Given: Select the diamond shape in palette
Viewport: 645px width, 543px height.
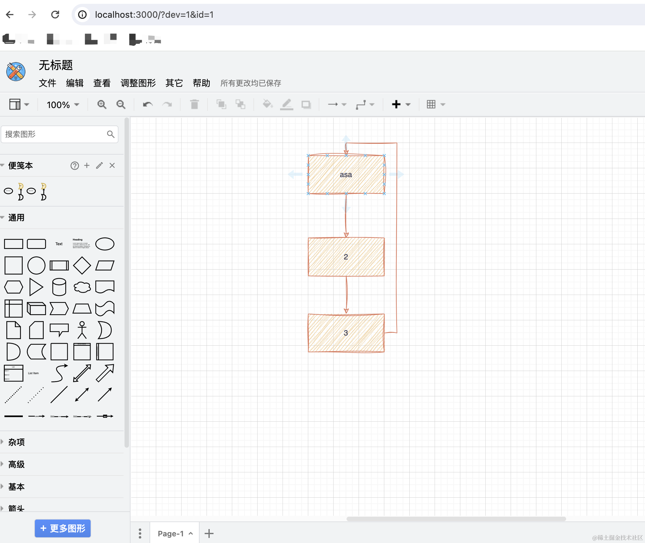Looking at the screenshot, I should click(x=82, y=265).
